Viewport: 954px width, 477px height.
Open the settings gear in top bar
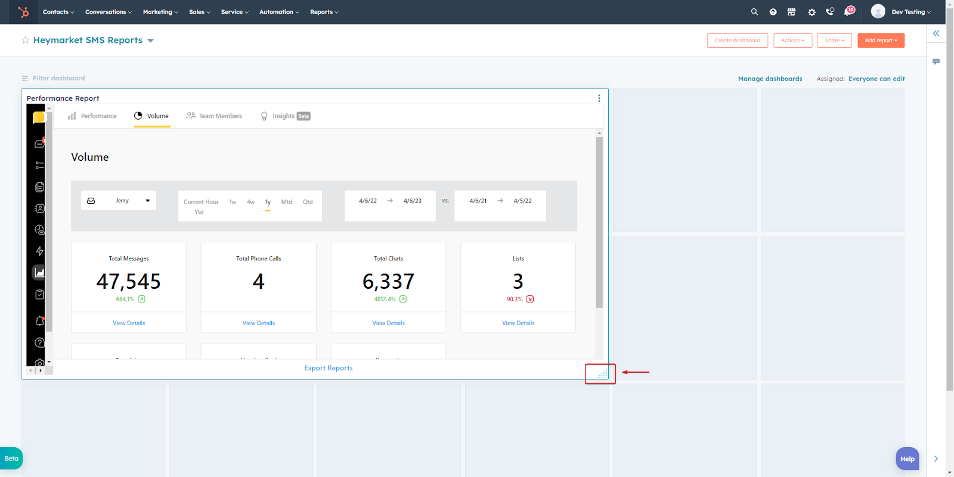[x=811, y=12]
